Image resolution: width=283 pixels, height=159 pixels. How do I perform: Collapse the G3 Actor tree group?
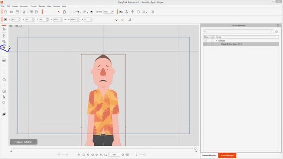[x=217, y=41]
